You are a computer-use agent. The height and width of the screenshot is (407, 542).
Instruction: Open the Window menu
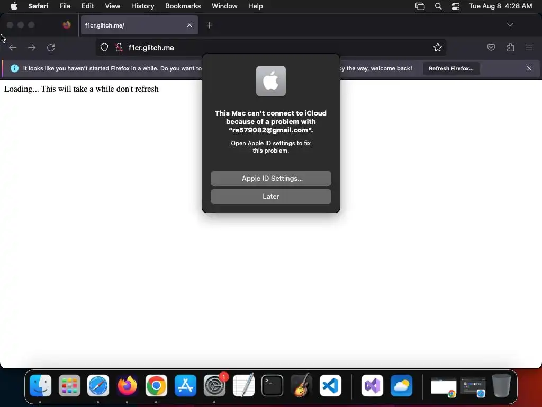tap(224, 6)
